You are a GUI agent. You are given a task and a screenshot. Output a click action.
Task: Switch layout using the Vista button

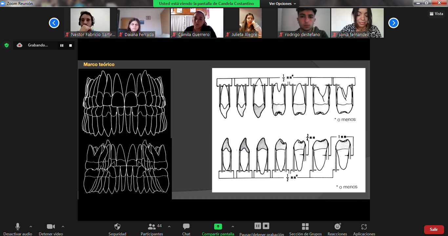(x=436, y=14)
